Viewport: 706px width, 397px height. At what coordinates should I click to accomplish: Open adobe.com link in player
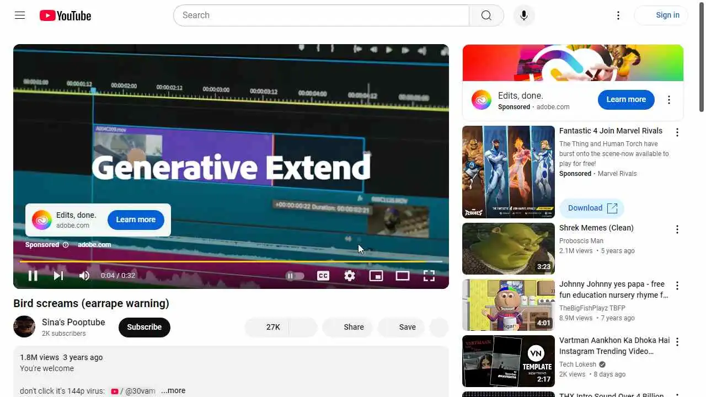[94, 245]
